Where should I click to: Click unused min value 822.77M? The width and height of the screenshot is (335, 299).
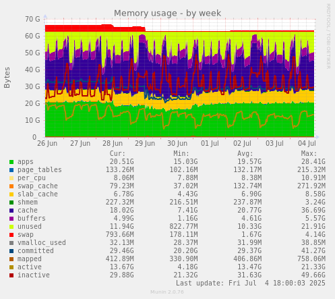(x=183, y=227)
